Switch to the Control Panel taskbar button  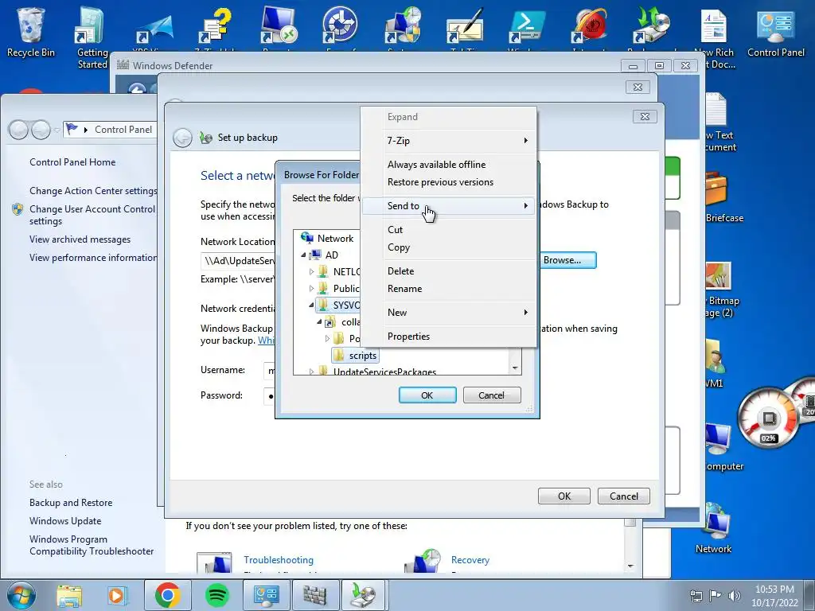[x=266, y=595]
